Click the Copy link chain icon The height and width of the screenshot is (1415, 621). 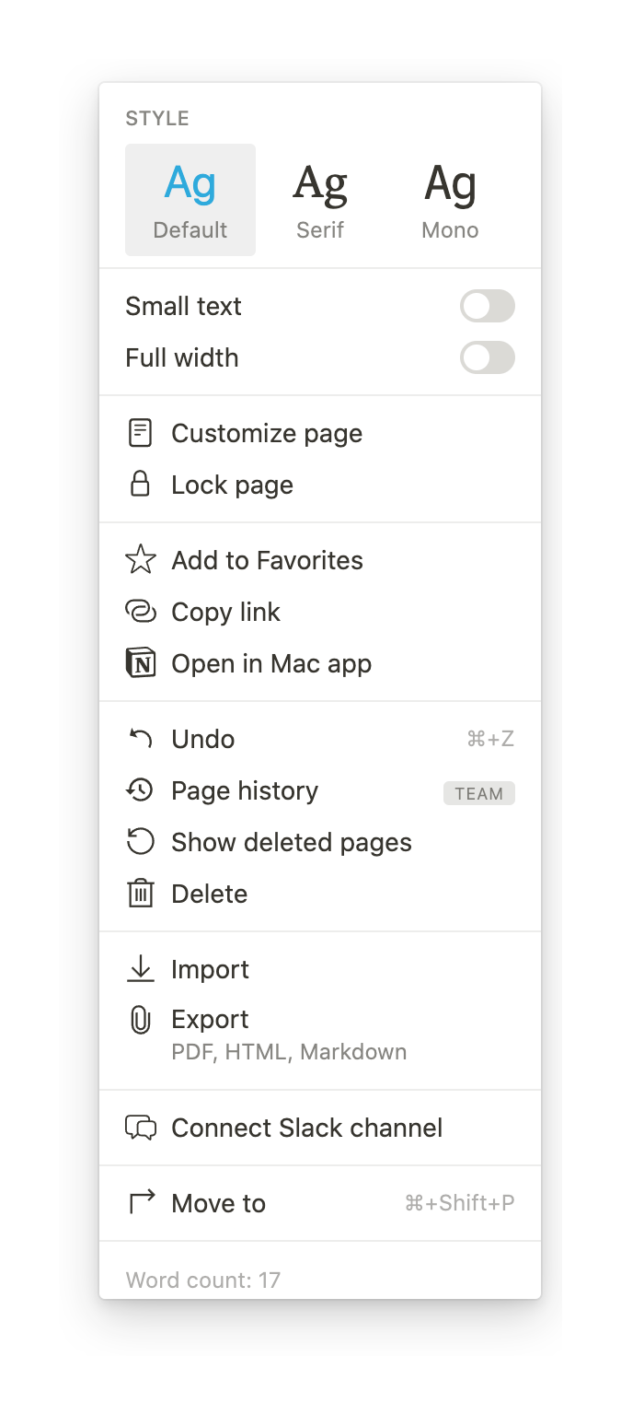pyautogui.click(x=140, y=611)
